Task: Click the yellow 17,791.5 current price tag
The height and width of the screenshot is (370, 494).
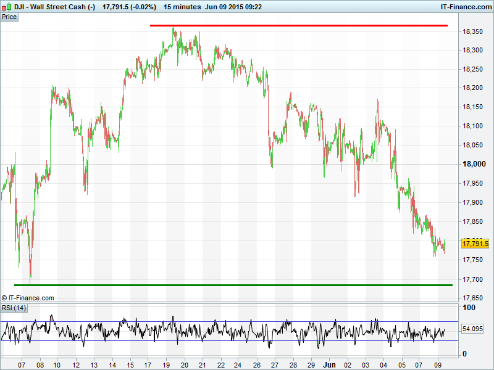Action: [475, 244]
